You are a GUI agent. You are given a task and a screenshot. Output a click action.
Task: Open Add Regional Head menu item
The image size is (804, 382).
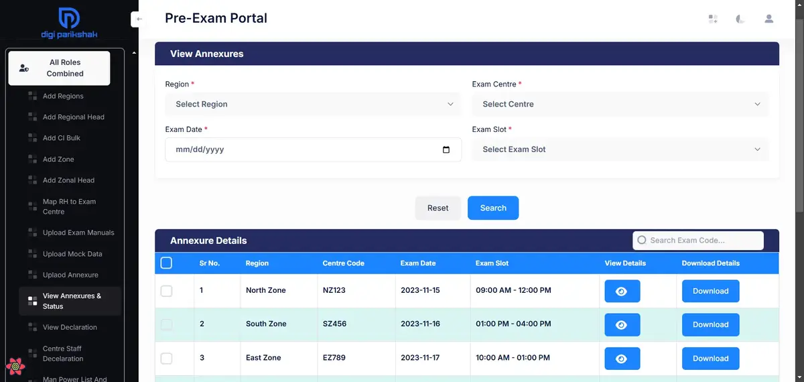74,117
